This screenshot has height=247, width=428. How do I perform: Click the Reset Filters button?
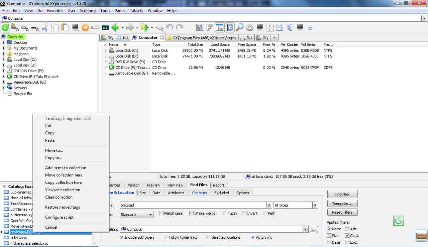(x=342, y=212)
